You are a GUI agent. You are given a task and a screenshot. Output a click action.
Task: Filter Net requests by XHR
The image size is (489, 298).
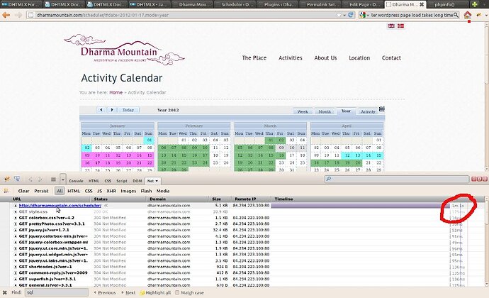pos(111,191)
